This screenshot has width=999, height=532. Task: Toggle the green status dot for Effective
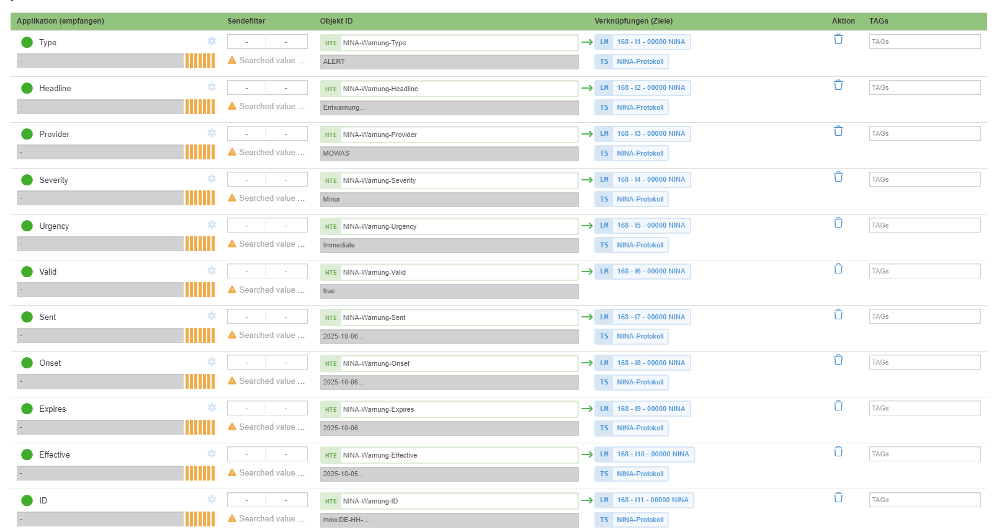(27, 454)
